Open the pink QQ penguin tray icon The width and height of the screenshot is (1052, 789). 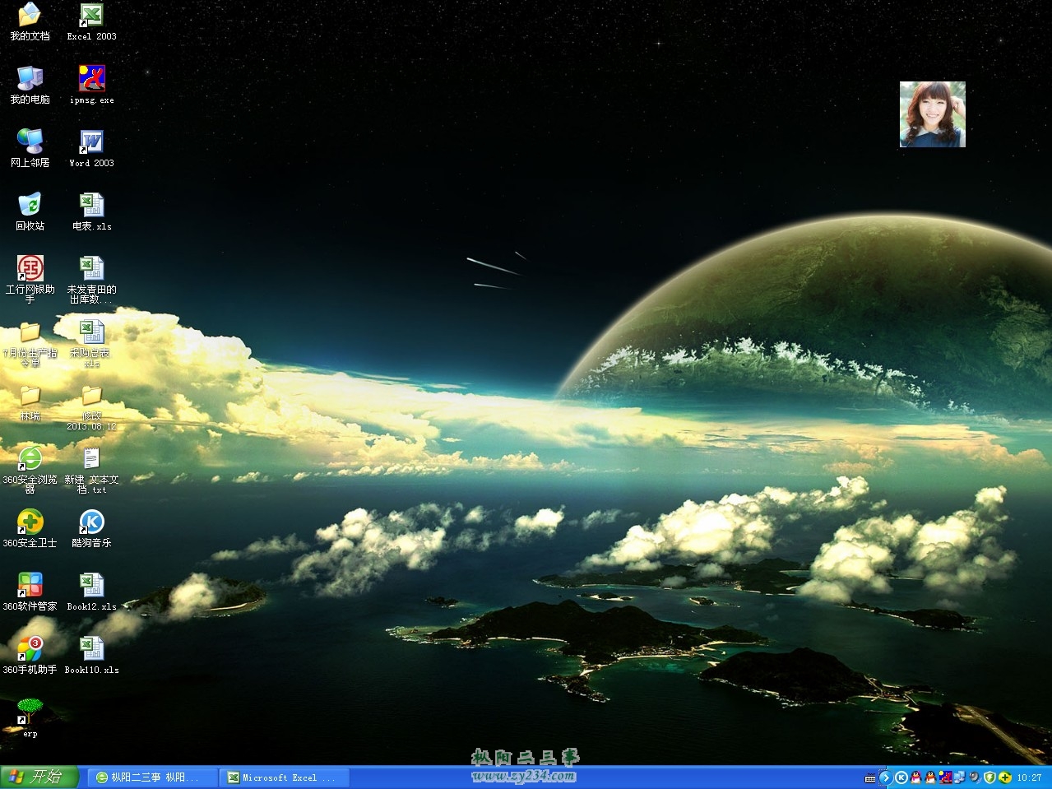(x=916, y=777)
